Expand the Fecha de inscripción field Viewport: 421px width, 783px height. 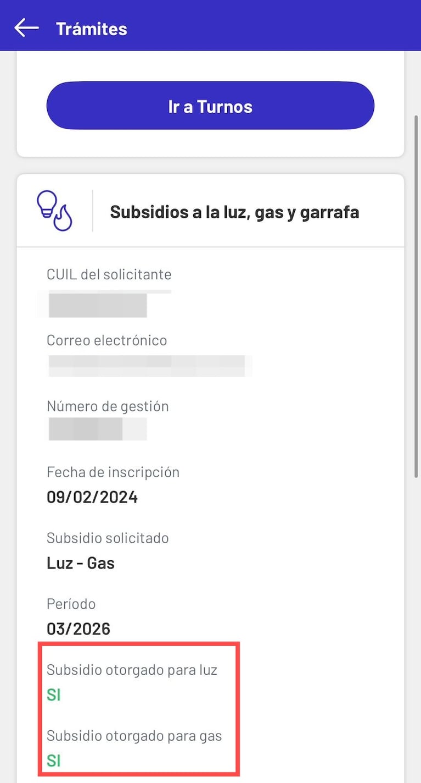[x=113, y=472]
